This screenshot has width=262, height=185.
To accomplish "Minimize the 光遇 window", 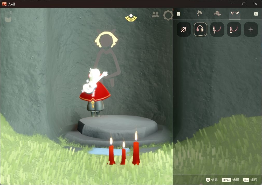I will [x=232, y=4].
